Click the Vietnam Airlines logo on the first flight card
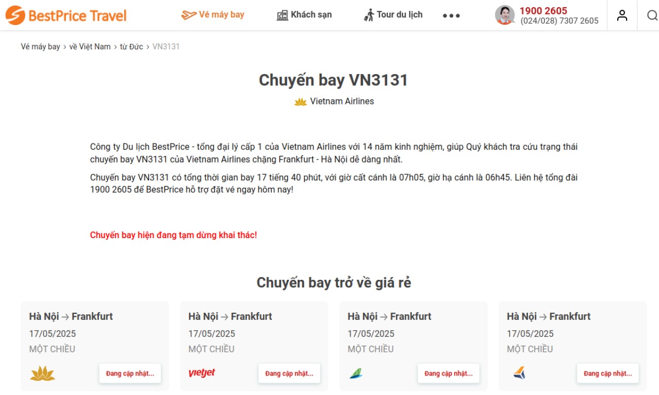Viewport: 659px width, 395px height. tap(42, 373)
